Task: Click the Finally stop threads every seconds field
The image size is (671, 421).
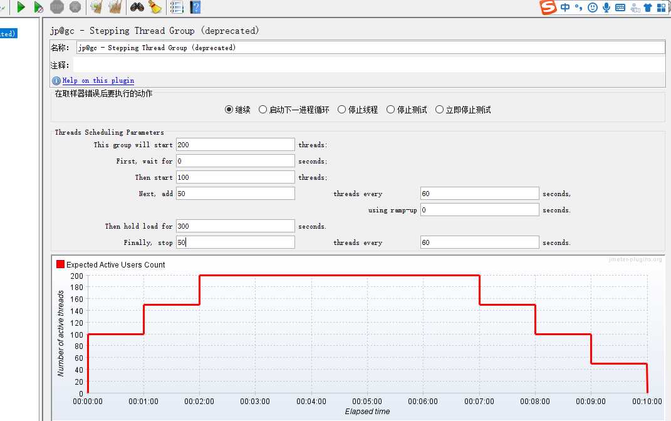Action: click(479, 242)
